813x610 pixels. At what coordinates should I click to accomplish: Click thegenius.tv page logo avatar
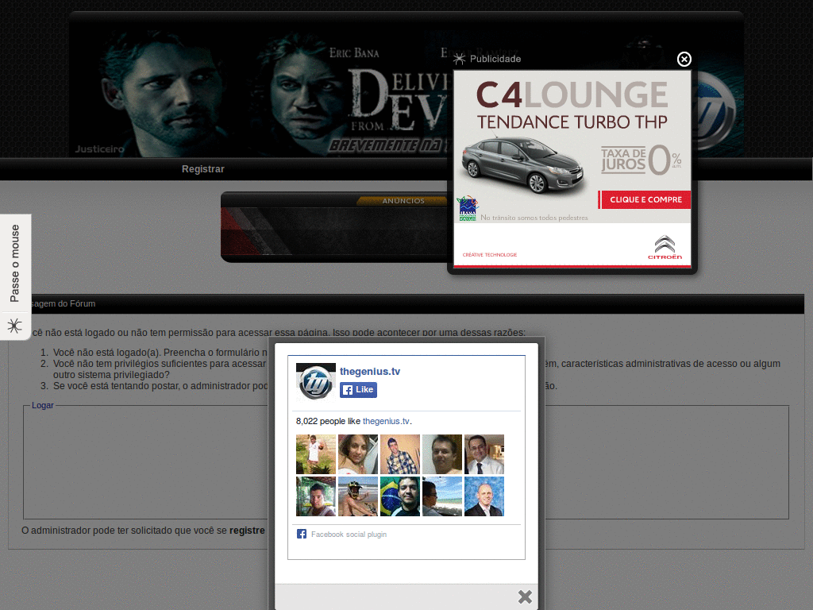point(316,382)
